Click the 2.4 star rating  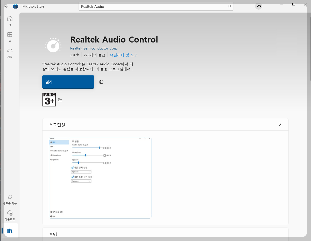pyautogui.click(x=75, y=55)
